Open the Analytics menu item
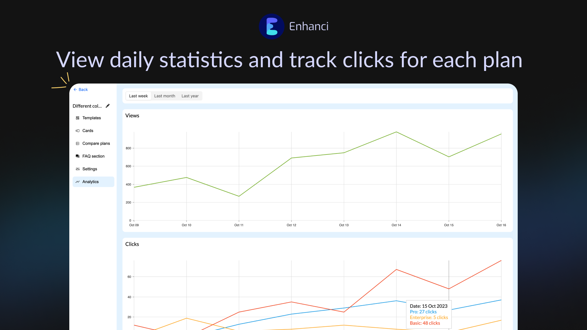 click(x=93, y=182)
